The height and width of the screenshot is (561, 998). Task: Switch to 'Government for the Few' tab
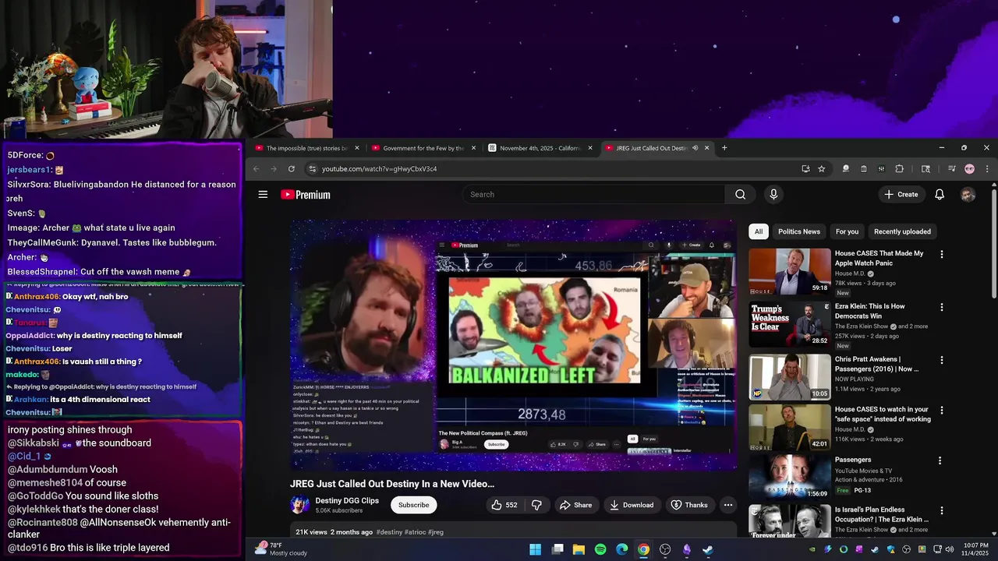(x=423, y=148)
